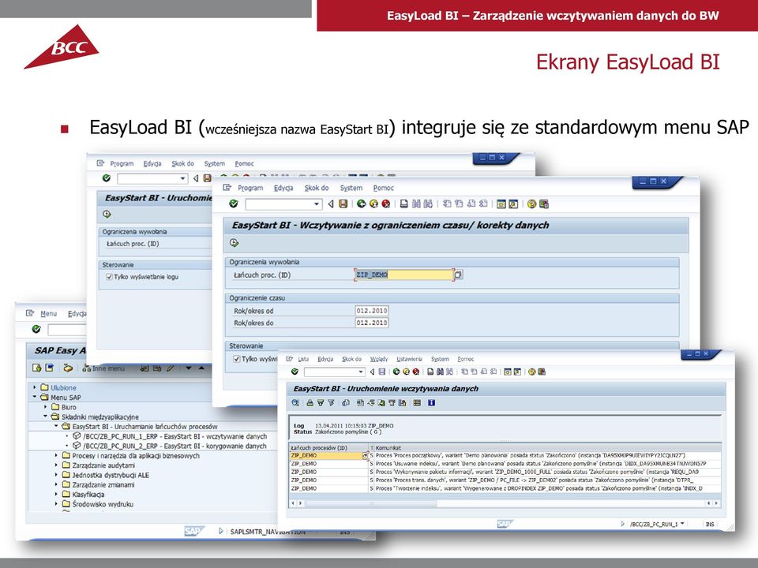Click Execute clock icon in back EasyStart window
758x568 pixels.
107,214
